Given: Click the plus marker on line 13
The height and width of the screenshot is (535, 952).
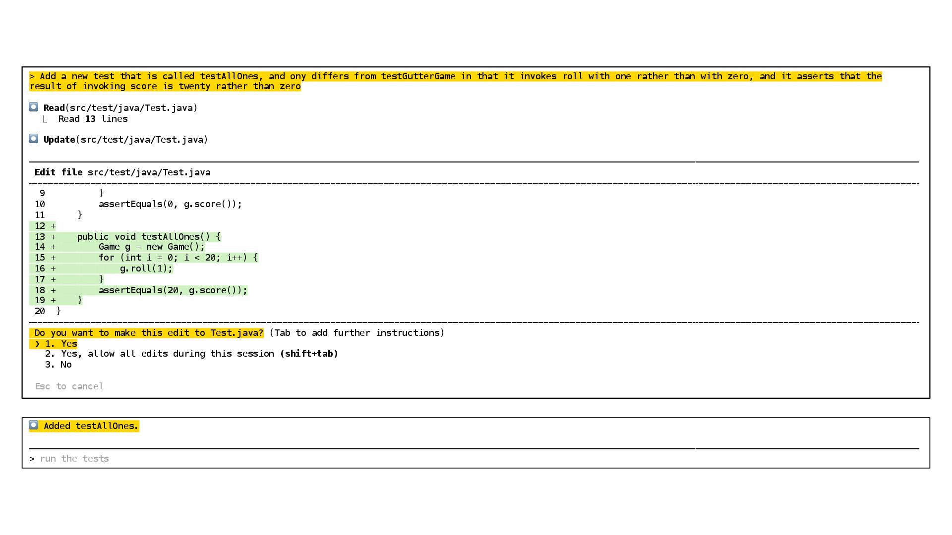Looking at the screenshot, I should pyautogui.click(x=53, y=237).
